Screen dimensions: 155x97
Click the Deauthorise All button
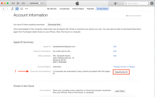click(x=121, y=72)
